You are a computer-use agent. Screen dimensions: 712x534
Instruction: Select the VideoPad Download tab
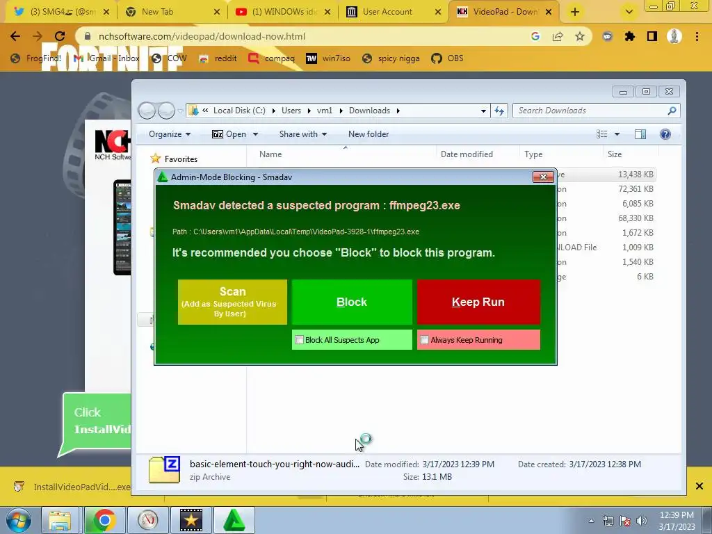point(505,12)
